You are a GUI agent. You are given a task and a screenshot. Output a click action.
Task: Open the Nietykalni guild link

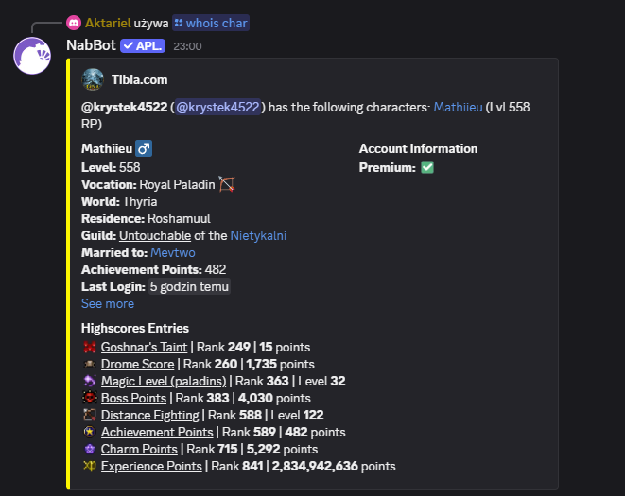[258, 235]
